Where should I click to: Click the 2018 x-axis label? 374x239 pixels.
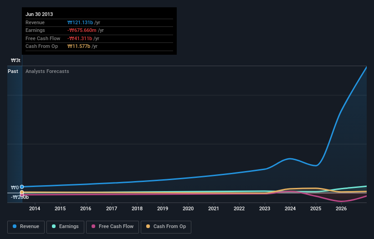tap(137, 209)
